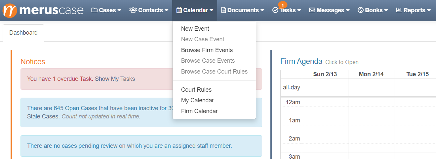Image resolution: width=436 pixels, height=159 pixels.
Task: Click the chart icon beside Reports
Action: pos(399,10)
